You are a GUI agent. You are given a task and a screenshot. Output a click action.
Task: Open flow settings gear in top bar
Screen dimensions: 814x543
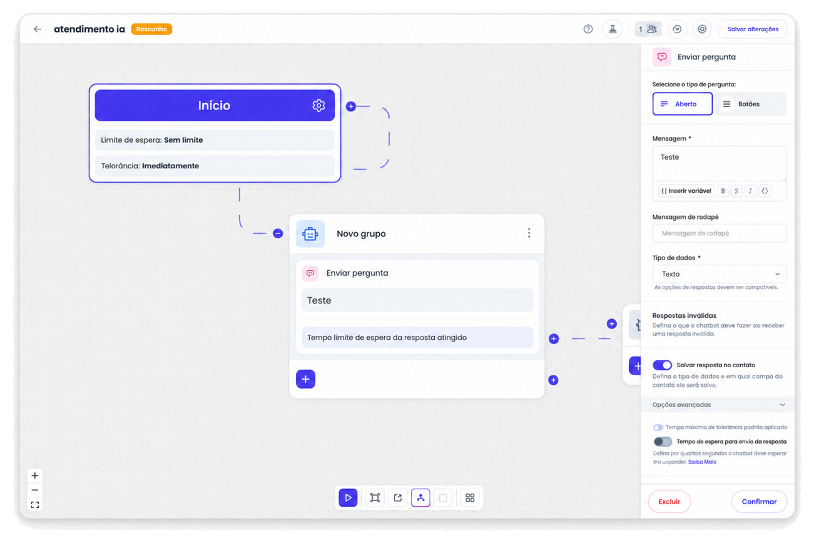click(702, 29)
